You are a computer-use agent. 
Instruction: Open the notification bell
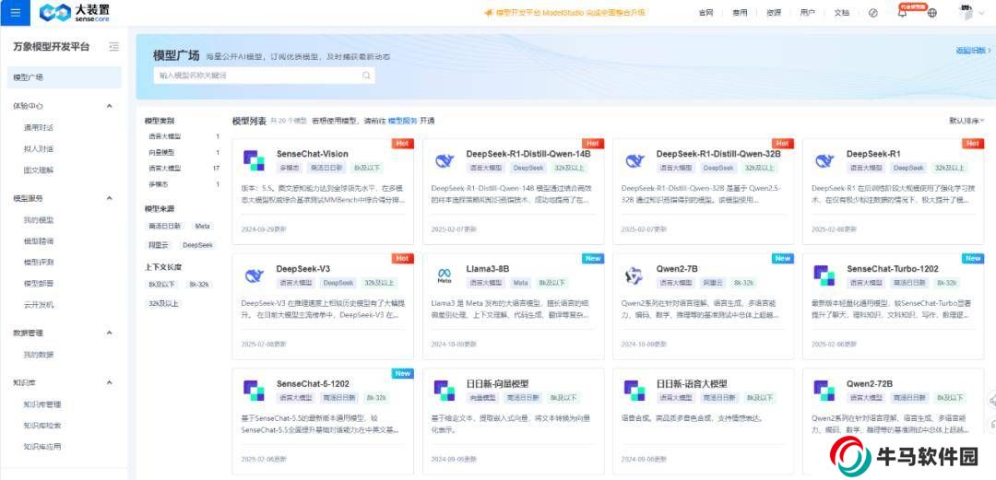coord(902,13)
